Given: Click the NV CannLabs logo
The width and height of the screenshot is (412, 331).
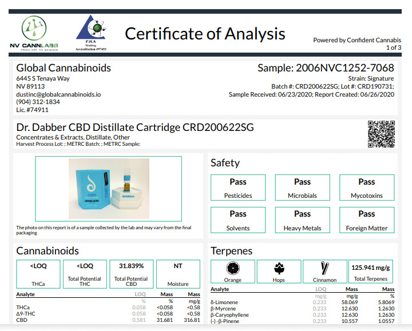Looking at the screenshot, I should click(34, 33).
